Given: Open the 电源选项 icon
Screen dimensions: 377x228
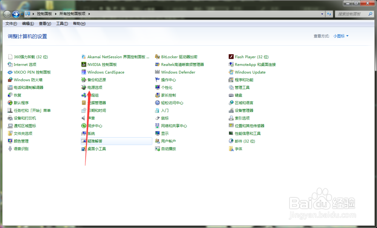Looking at the screenshot, I should coord(84,87).
